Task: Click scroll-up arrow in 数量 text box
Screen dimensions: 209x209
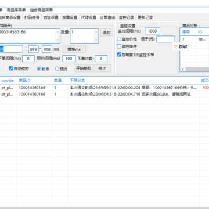Action: coord(96,32)
